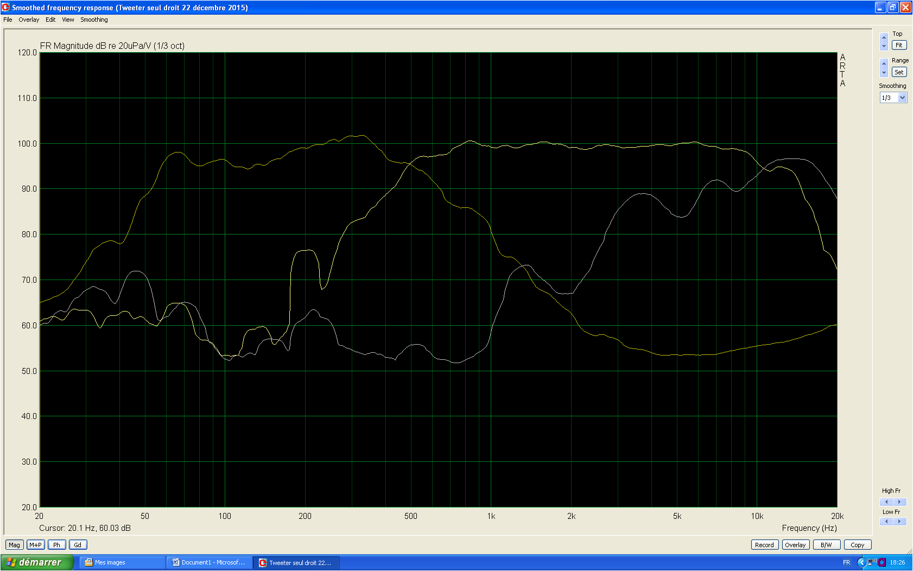
Task: Click the démarrer Start button
Action: (36, 563)
